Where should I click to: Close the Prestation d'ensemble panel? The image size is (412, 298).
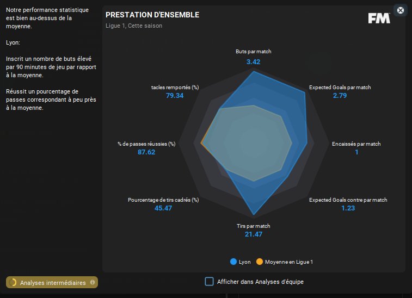[401, 10]
